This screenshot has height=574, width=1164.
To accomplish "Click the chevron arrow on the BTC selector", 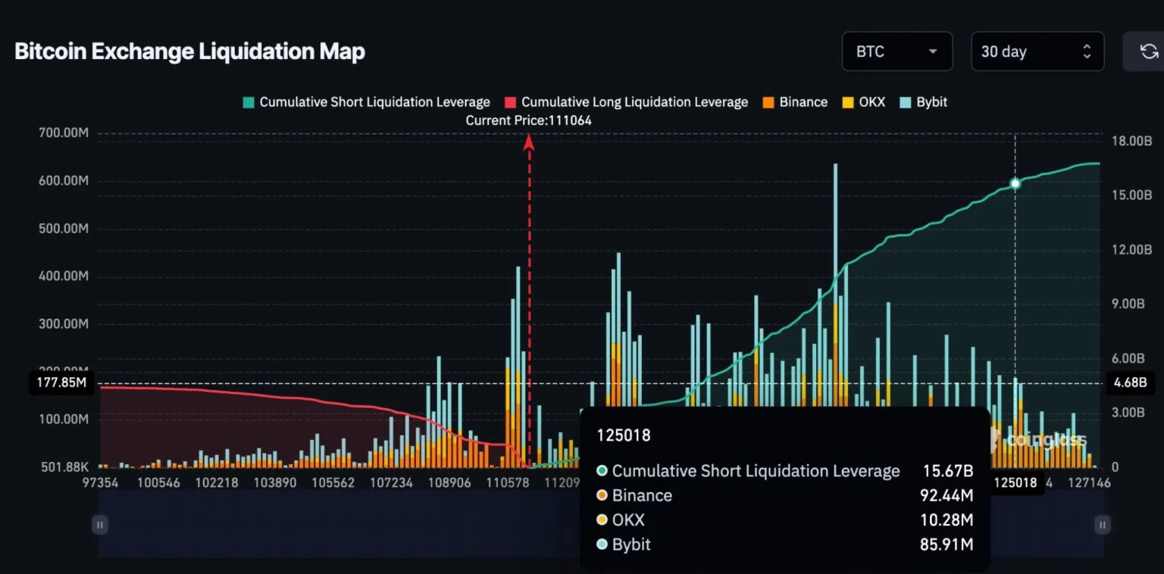I will (x=934, y=51).
